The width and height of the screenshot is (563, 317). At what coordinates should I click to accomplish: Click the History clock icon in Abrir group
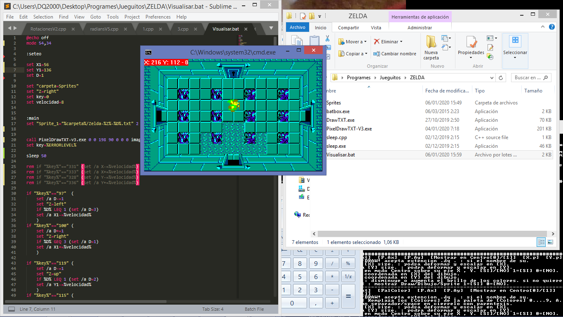click(490, 57)
